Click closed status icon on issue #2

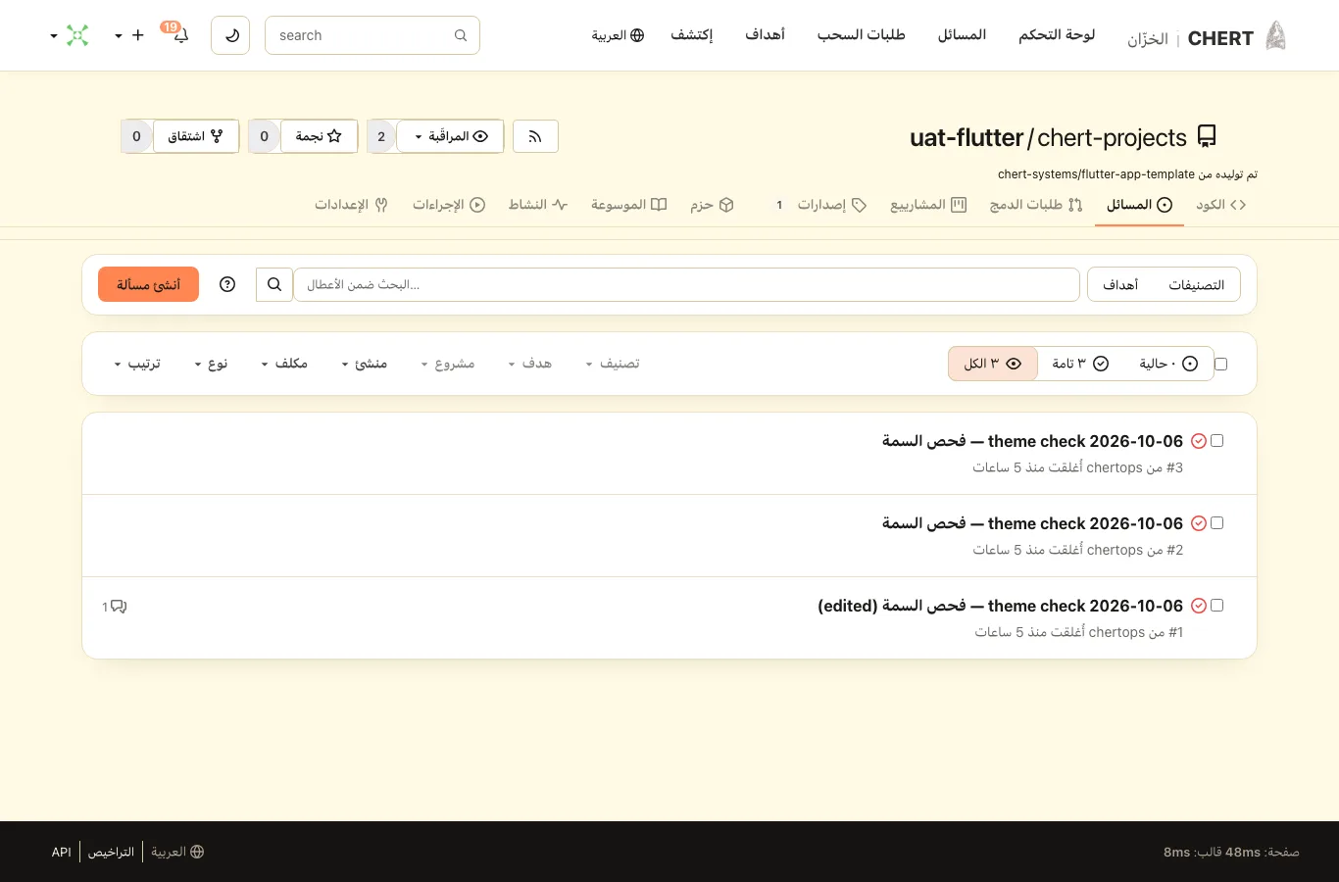point(1199,523)
